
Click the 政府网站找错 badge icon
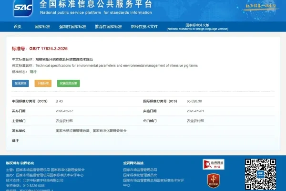point(214,164)
